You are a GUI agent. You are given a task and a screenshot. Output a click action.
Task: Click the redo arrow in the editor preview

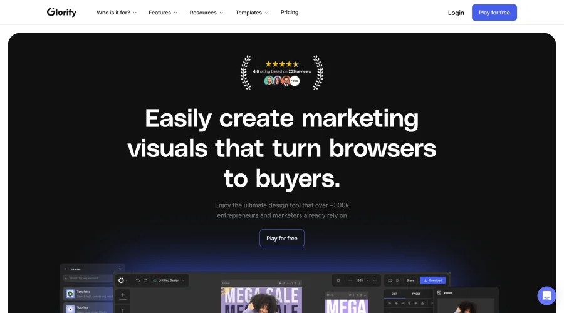coord(145,280)
